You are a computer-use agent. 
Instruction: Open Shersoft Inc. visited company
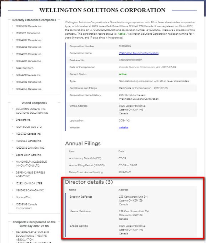coord(23,120)
